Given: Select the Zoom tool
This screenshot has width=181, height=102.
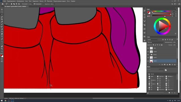Looking at the screenshot, I should pyautogui.click(x=2, y=49).
